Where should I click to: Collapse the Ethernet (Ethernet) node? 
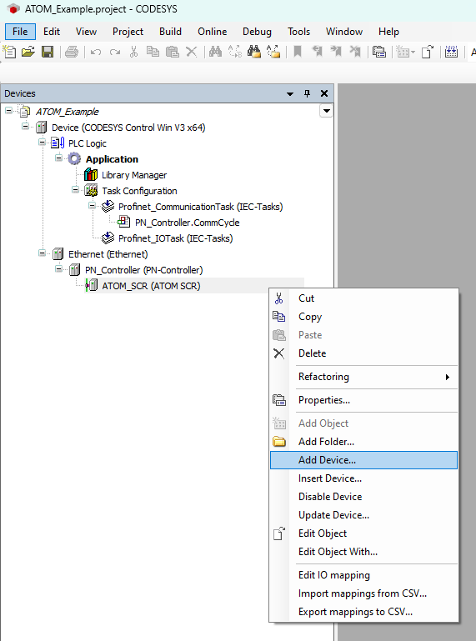(43, 253)
